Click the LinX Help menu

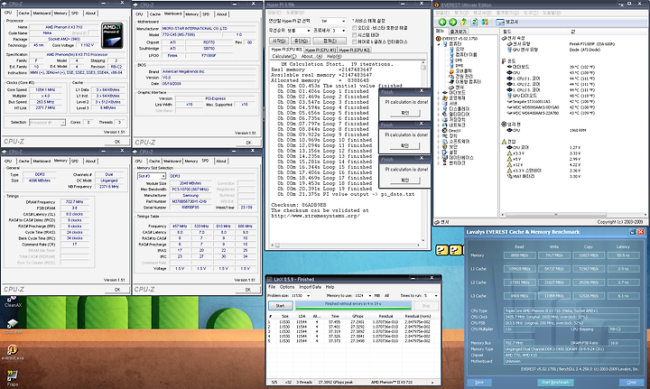tap(330, 287)
